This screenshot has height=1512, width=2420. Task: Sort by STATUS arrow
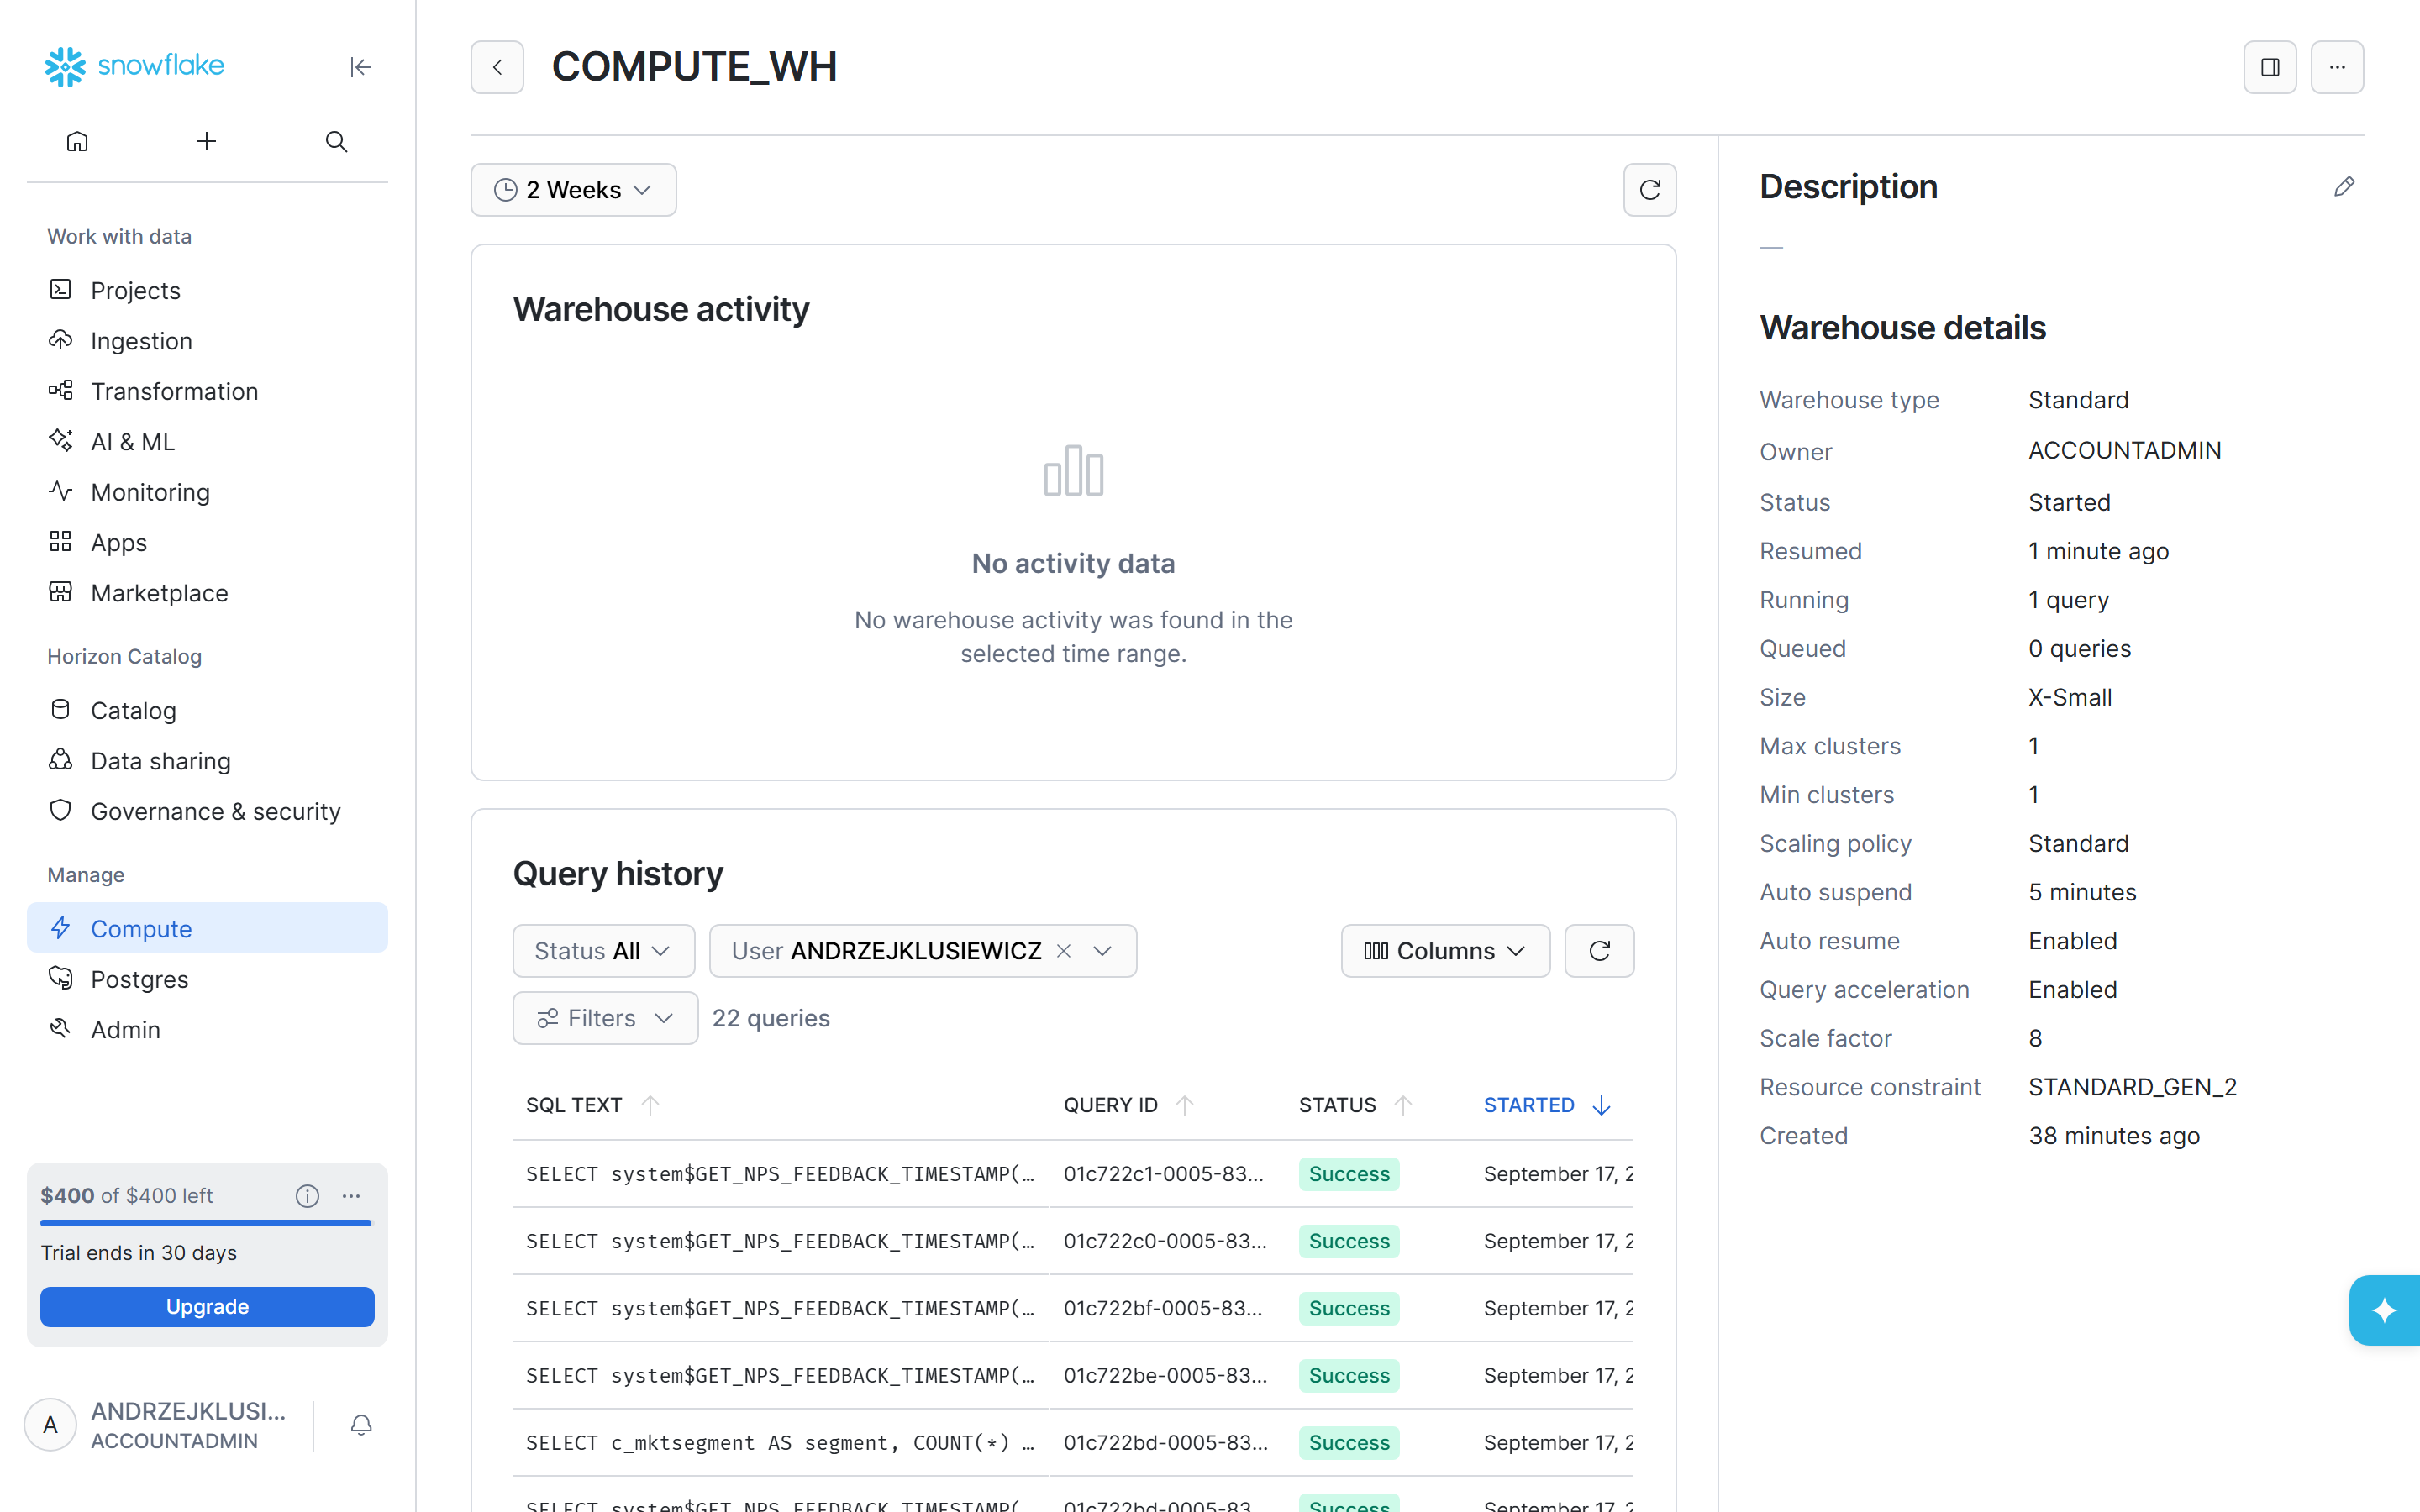[1403, 1105]
